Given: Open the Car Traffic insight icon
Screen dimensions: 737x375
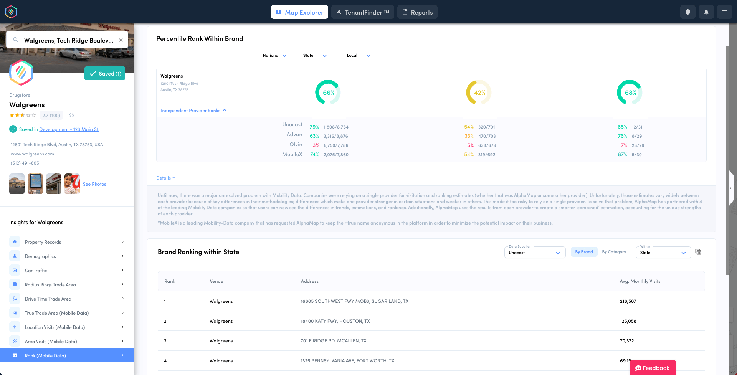Looking at the screenshot, I should 15,270.
